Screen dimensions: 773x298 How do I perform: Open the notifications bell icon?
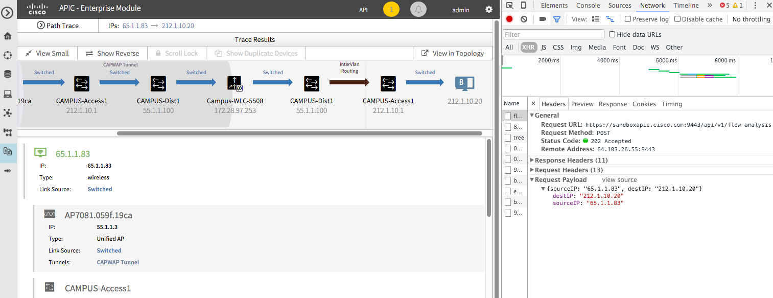point(418,10)
